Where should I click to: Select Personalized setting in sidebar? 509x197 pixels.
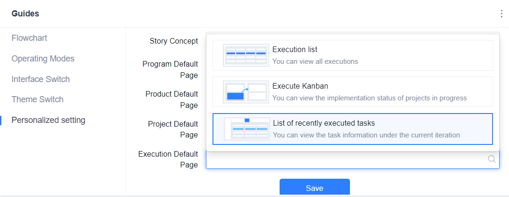pos(48,120)
